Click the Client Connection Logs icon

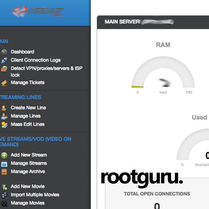(x=4, y=60)
